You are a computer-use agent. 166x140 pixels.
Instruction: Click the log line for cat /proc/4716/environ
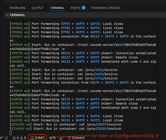pyautogui.click(x=64, y=78)
